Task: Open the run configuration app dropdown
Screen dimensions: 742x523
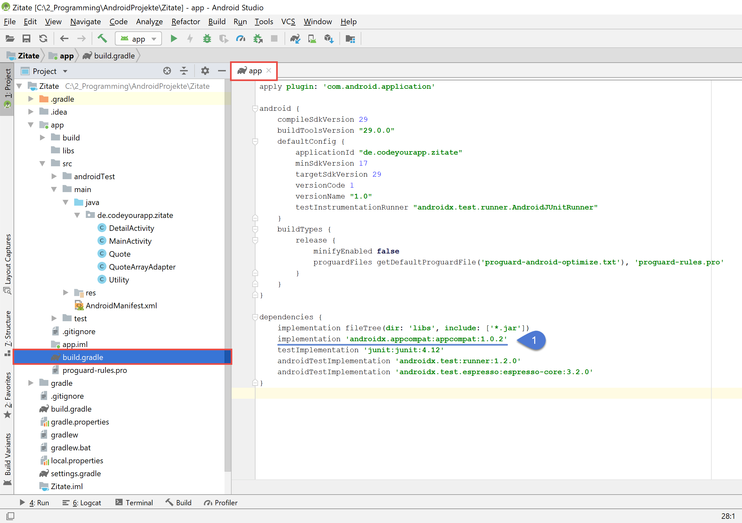Action: click(138, 39)
